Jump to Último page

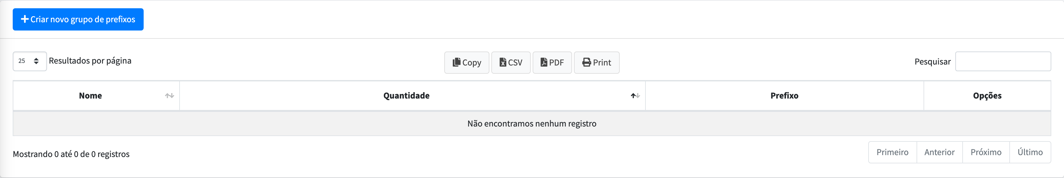point(1031,152)
